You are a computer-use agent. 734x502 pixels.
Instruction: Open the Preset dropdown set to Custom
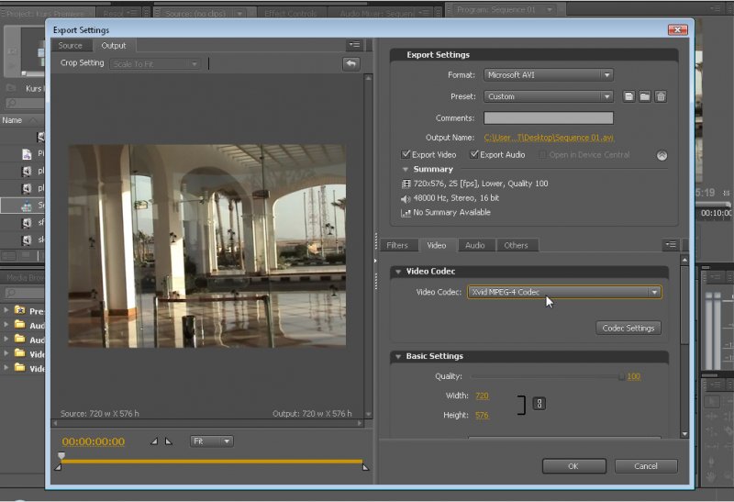click(x=548, y=96)
